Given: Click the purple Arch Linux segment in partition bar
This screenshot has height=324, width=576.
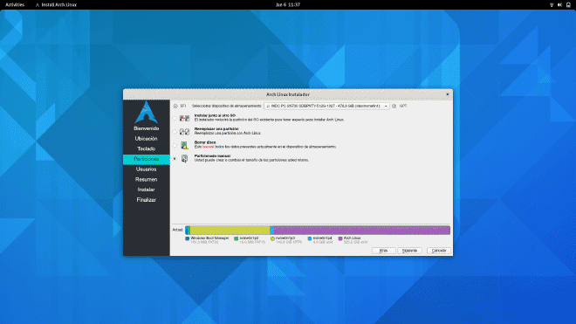Looking at the screenshot, I should point(362,231).
